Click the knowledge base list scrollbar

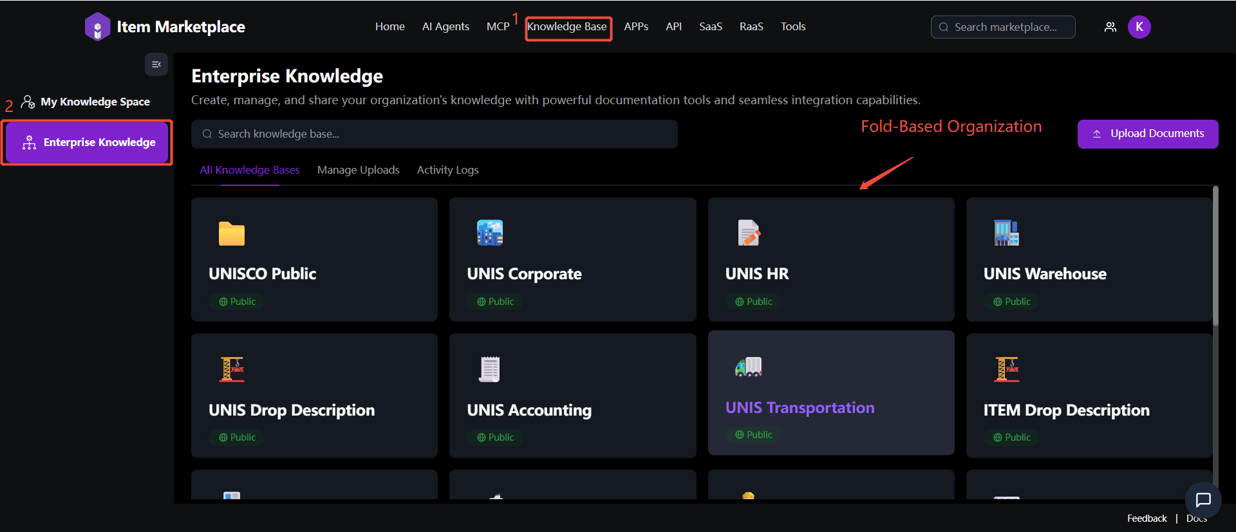click(x=1215, y=257)
